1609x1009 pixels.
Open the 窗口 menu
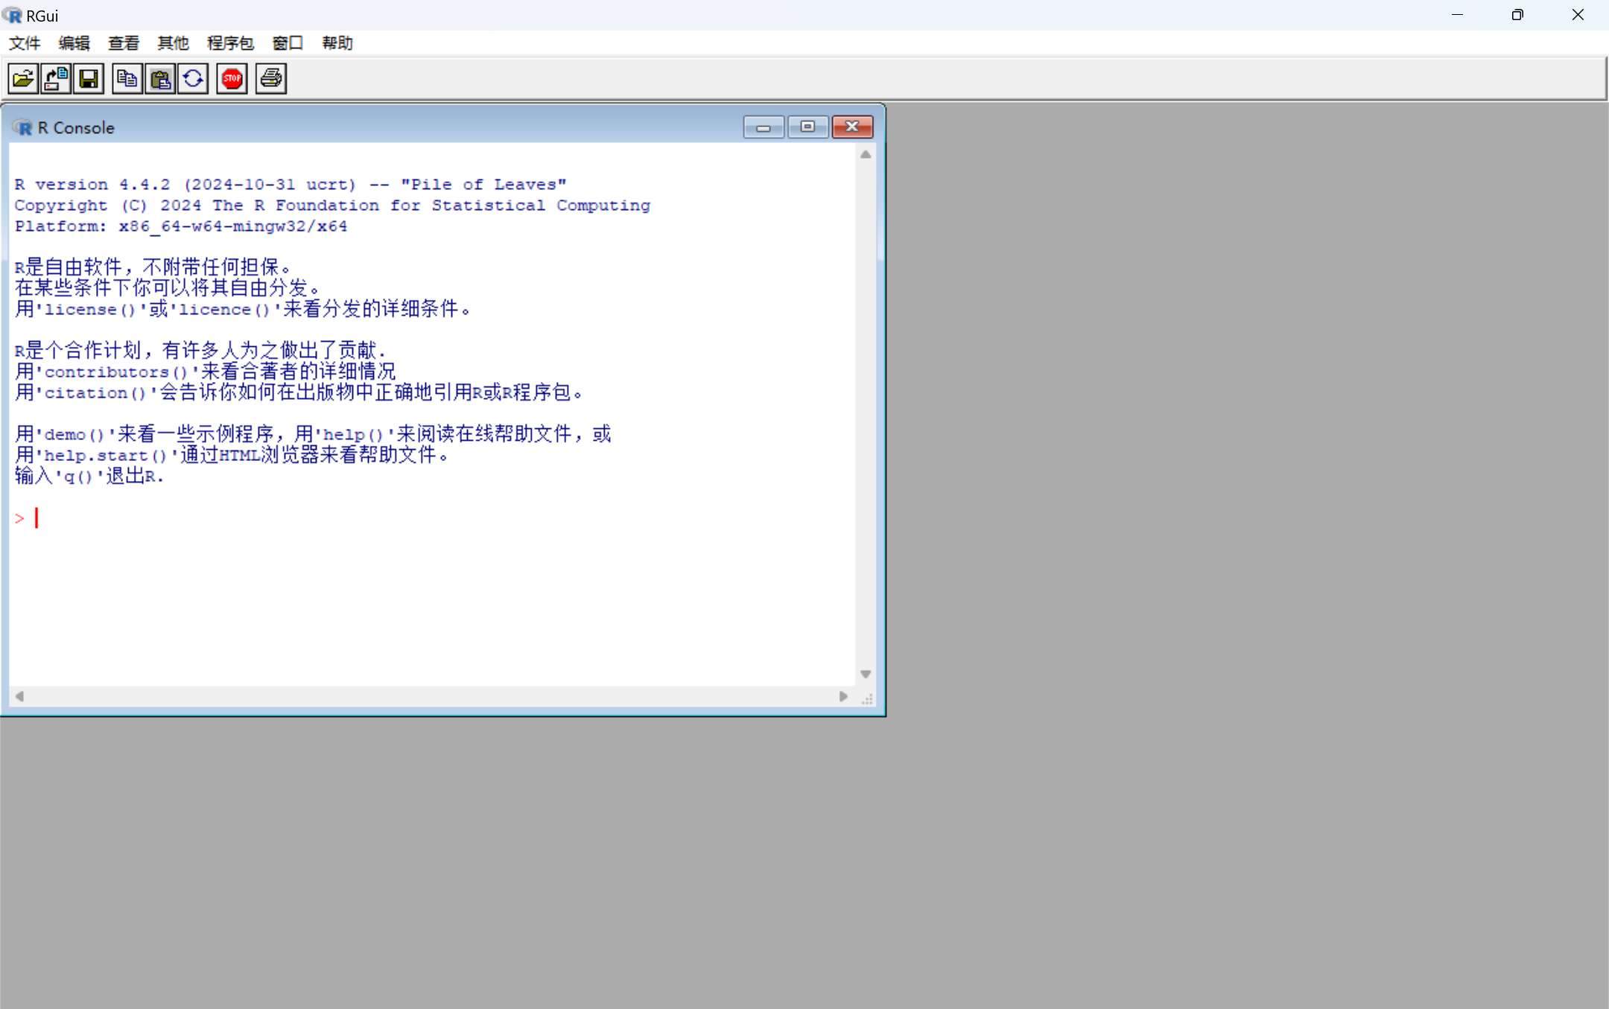click(x=288, y=43)
